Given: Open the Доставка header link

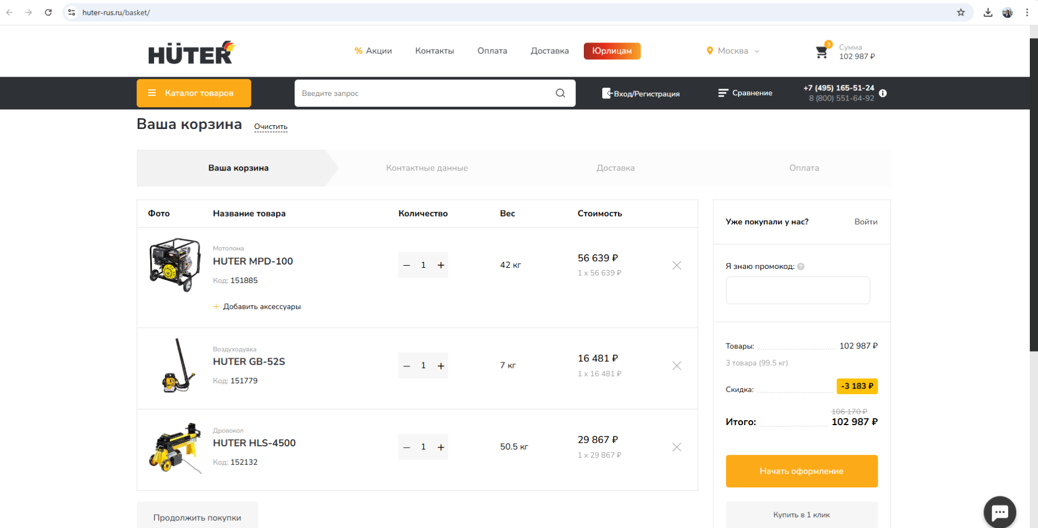Looking at the screenshot, I should coord(549,51).
